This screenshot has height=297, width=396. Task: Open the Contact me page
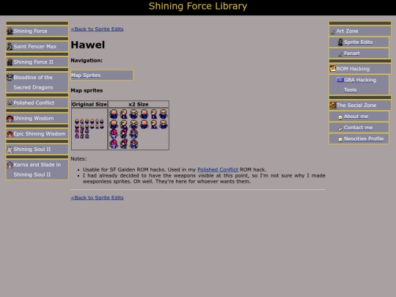point(358,128)
